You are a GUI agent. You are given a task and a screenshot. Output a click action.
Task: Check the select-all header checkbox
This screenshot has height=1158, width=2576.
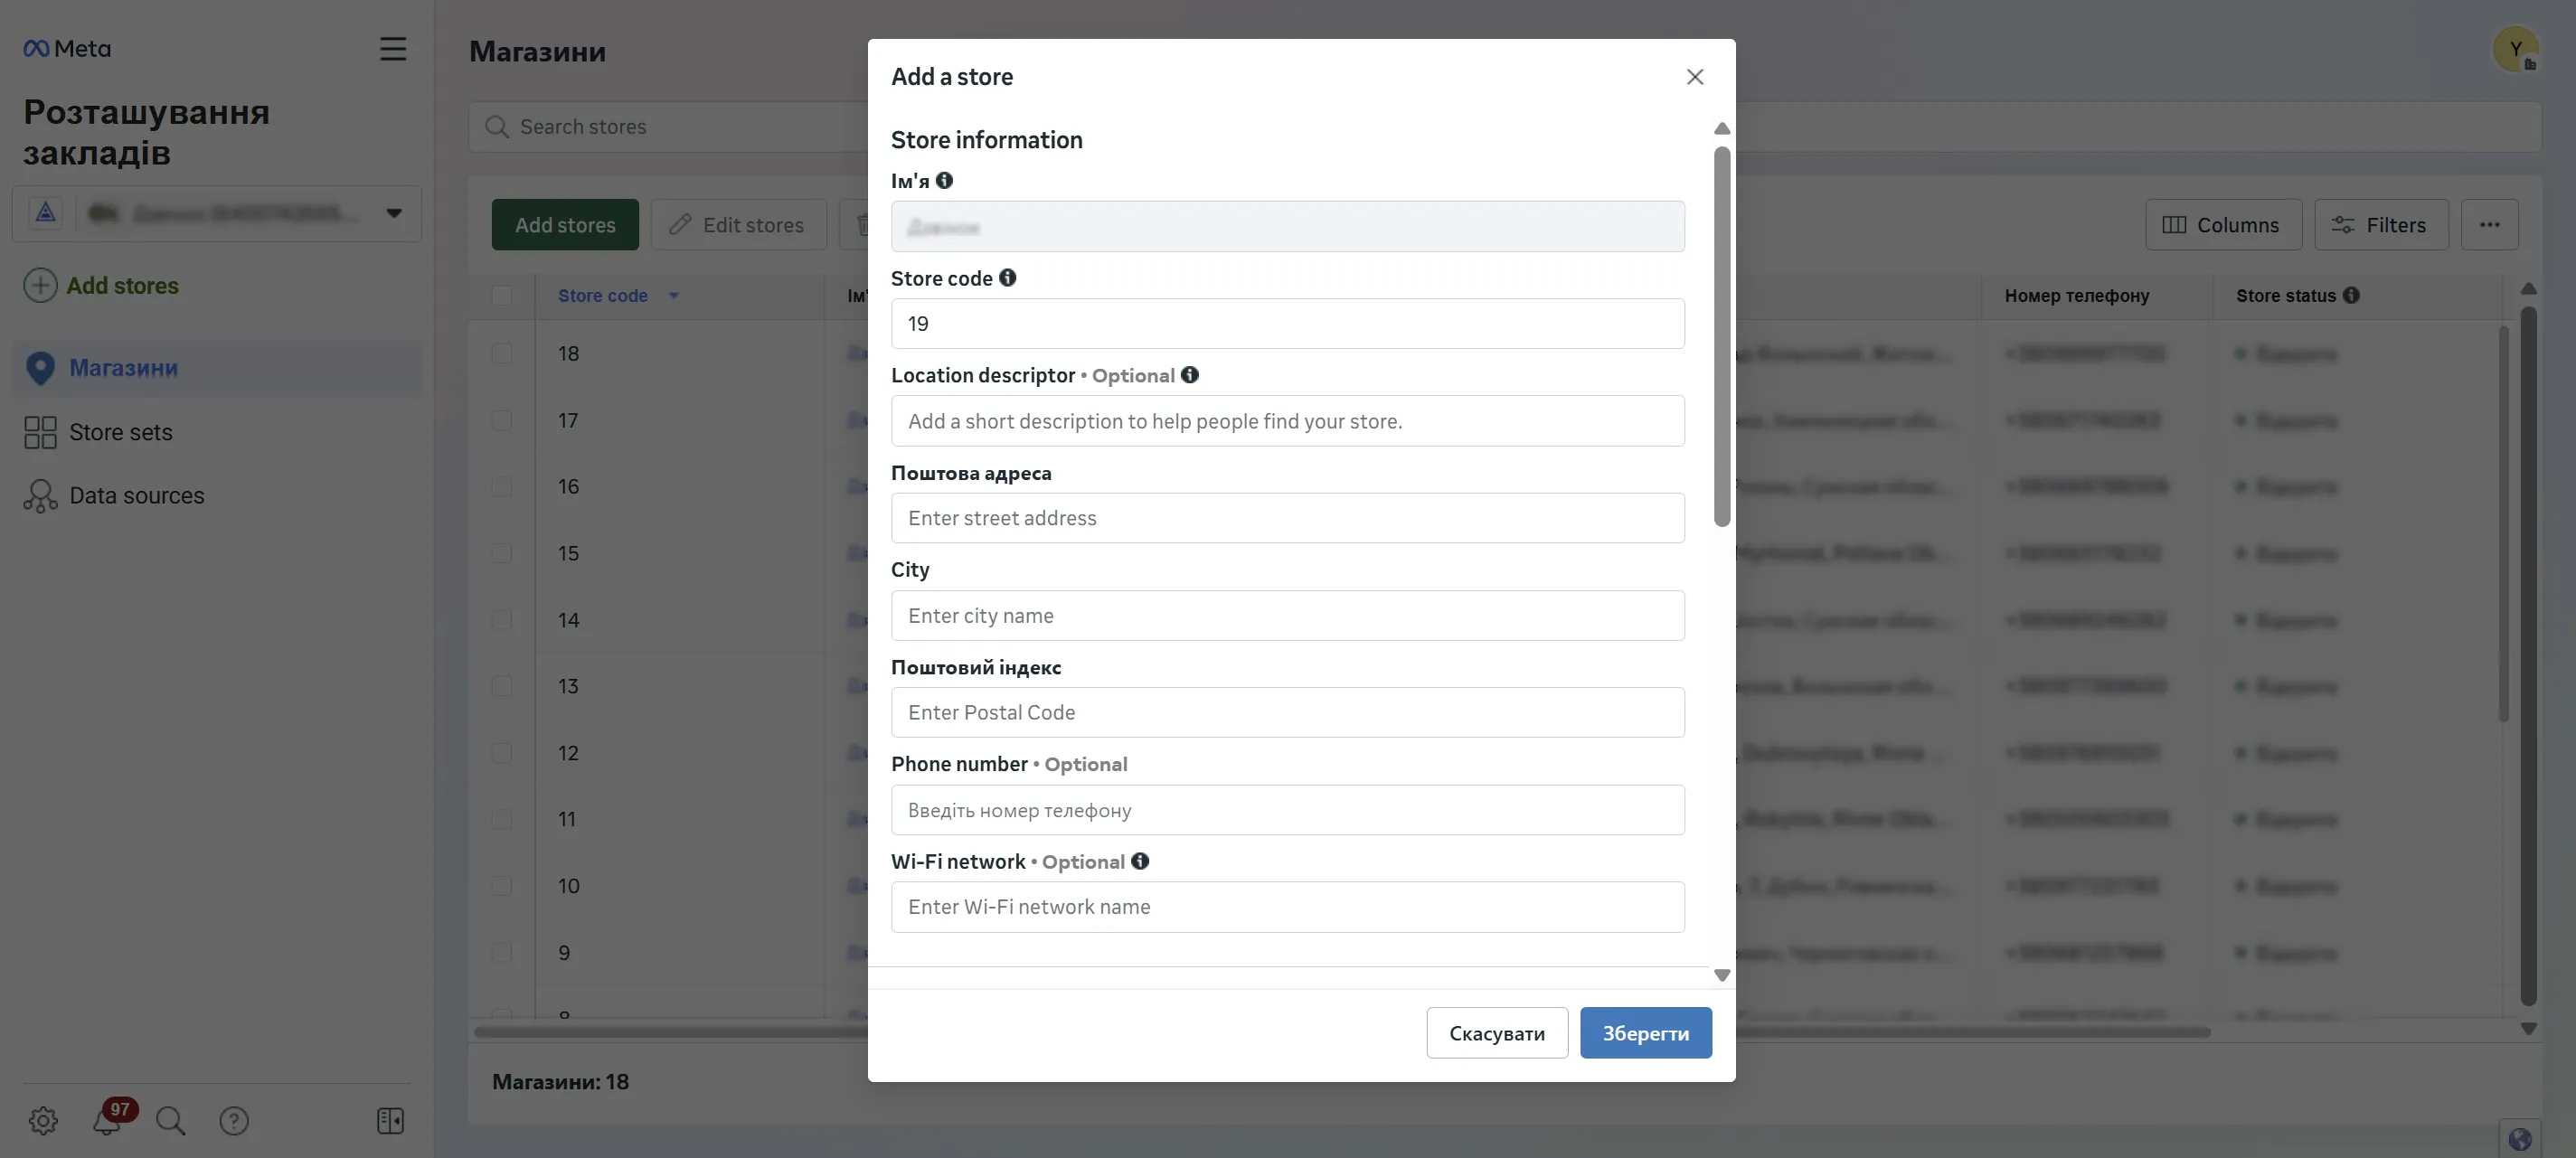[502, 296]
